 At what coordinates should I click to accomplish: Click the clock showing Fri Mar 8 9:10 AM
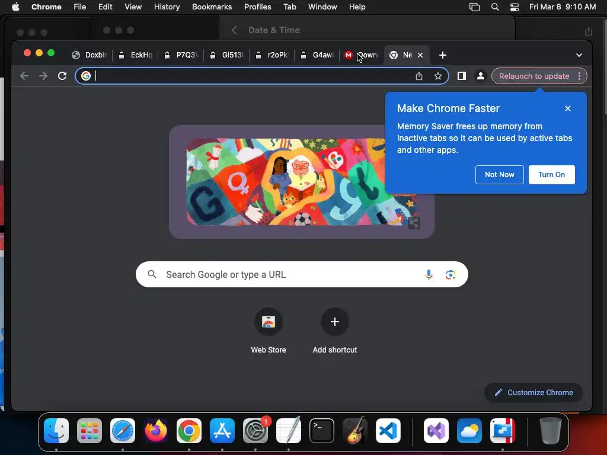563,7
